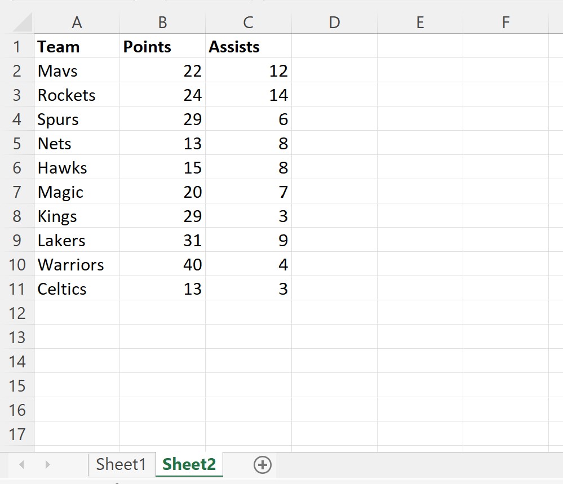Click the Points header cell
Screen dimensions: 563x484
tap(163, 46)
